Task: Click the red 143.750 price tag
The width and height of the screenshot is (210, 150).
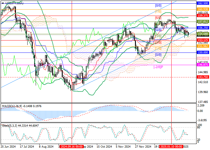Action: 202,77
